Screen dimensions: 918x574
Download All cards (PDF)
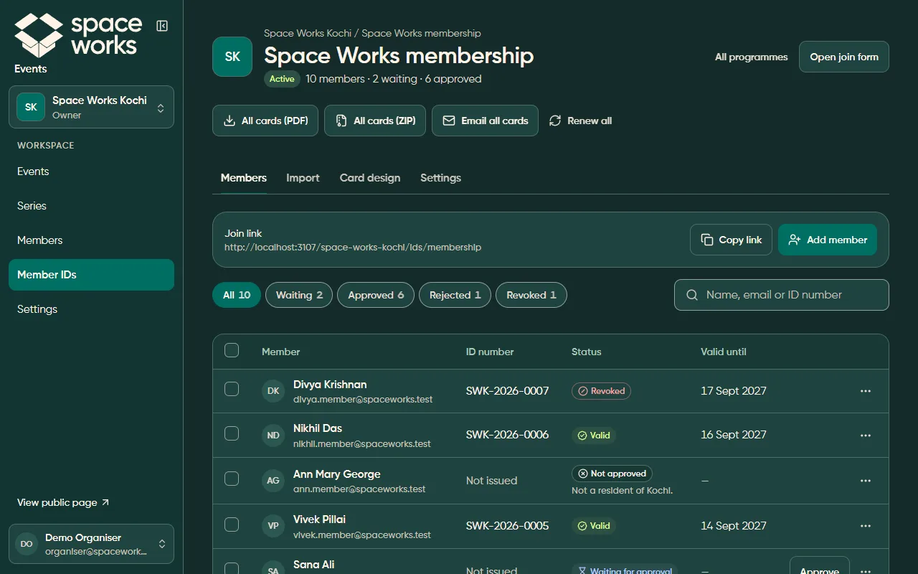point(265,121)
